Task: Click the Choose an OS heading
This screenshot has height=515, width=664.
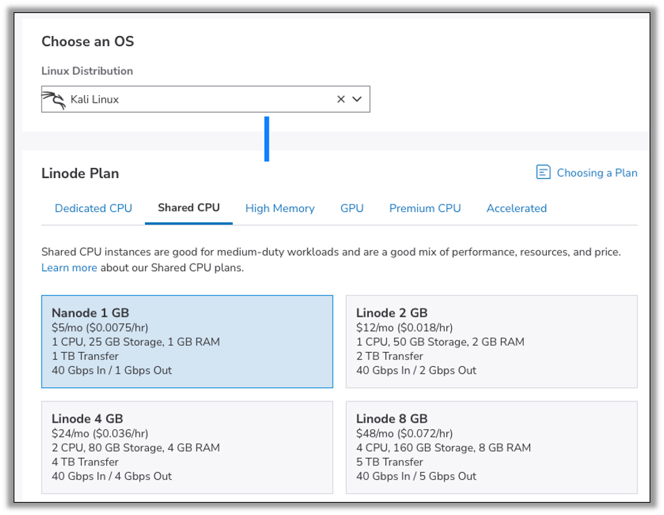Action: pos(88,41)
